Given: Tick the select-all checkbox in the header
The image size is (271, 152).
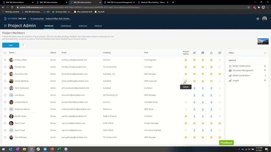Looking at the screenshot, I should (x=5, y=53).
